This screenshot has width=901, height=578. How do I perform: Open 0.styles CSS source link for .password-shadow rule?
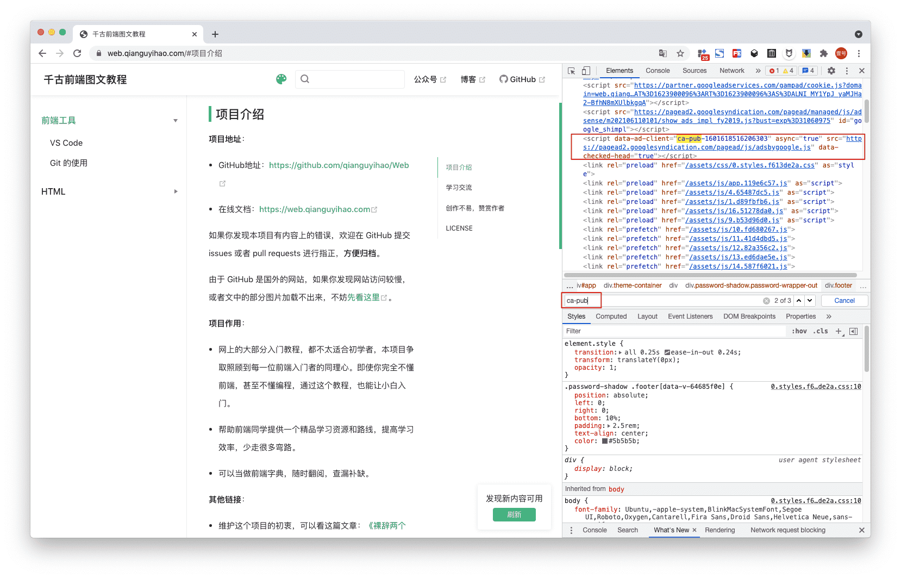(816, 387)
